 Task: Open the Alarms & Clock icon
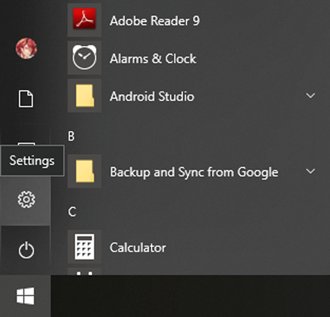click(x=85, y=57)
